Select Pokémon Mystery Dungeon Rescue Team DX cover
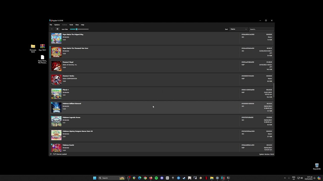The height and width of the screenshot is (181, 323). [x=56, y=135]
